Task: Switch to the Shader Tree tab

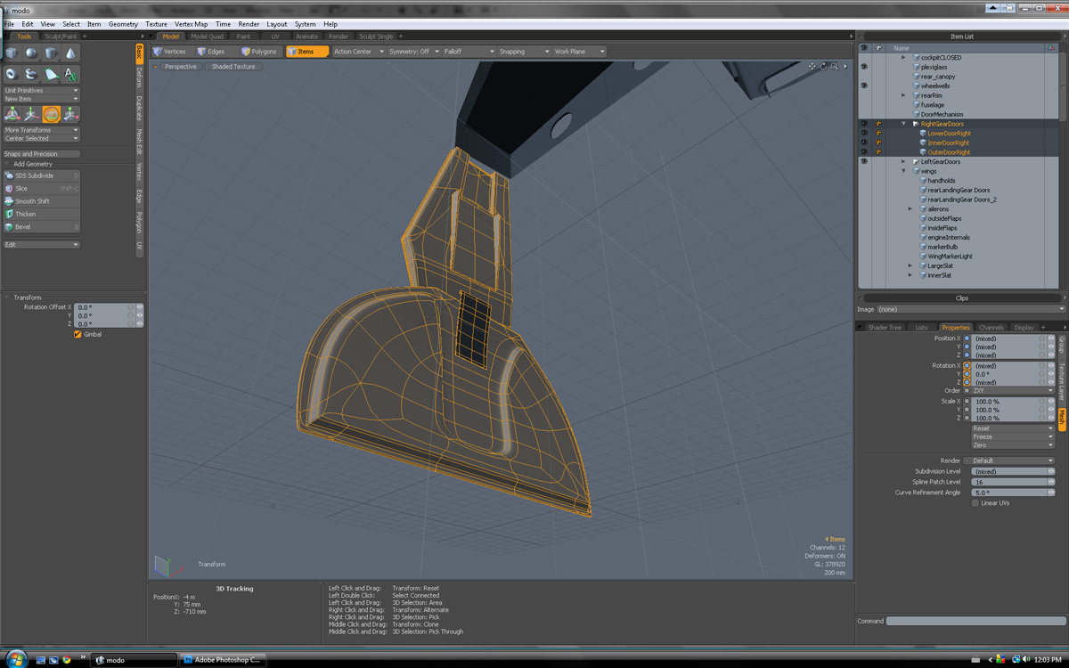Action: tap(884, 327)
